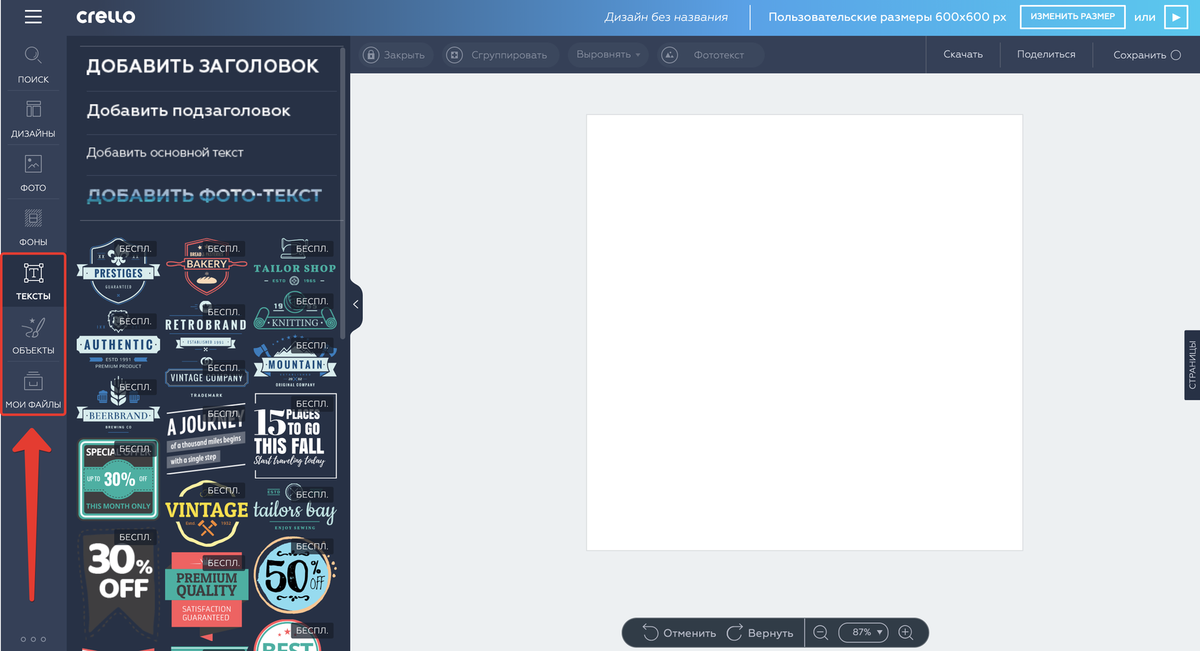This screenshot has width=1200, height=651.
Task: Open the ОБЪЕКТЫ panel
Action: tap(33, 336)
